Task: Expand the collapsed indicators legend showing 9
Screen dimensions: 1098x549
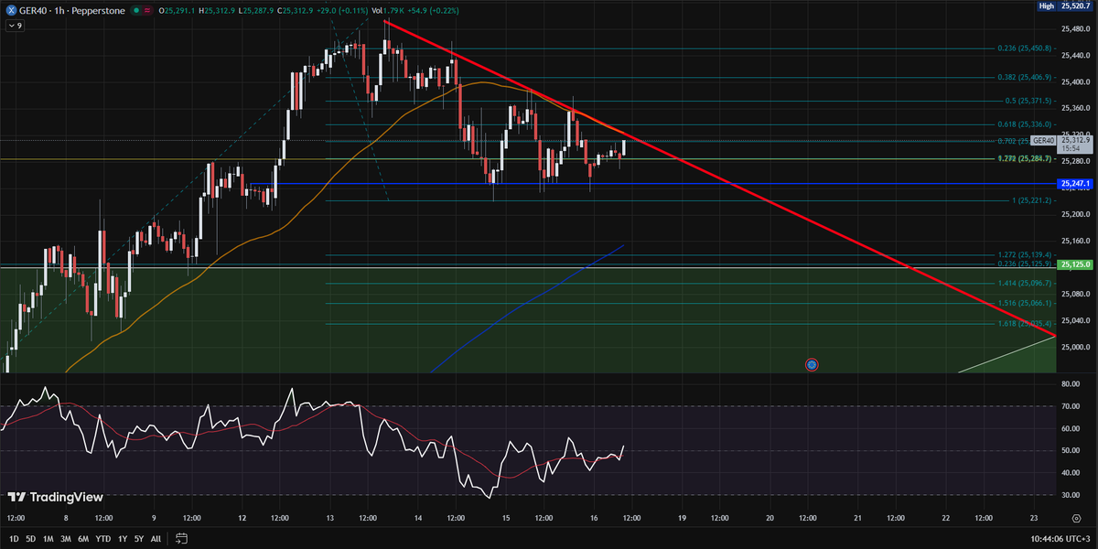Action: [x=15, y=26]
